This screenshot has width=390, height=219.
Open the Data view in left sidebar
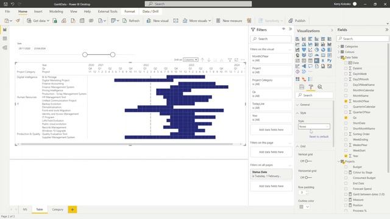[x=5, y=38]
